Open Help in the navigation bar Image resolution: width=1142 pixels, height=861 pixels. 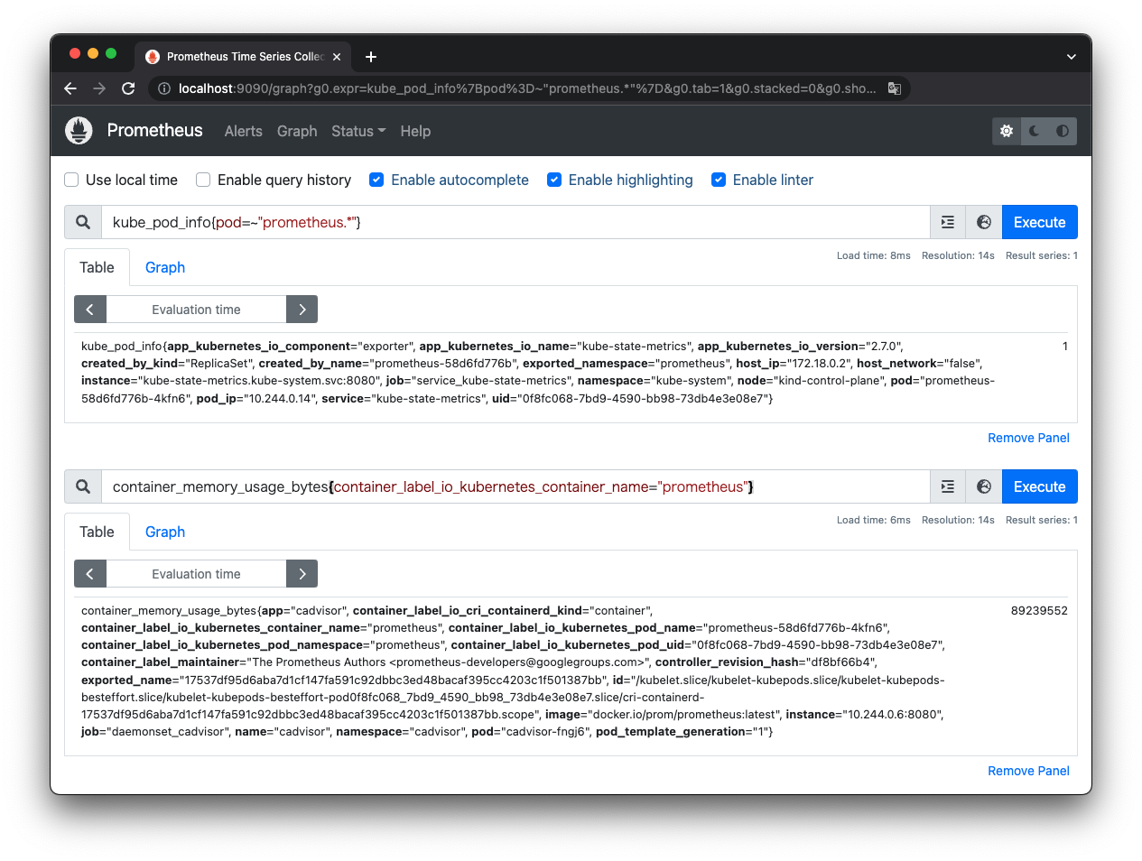tap(415, 131)
